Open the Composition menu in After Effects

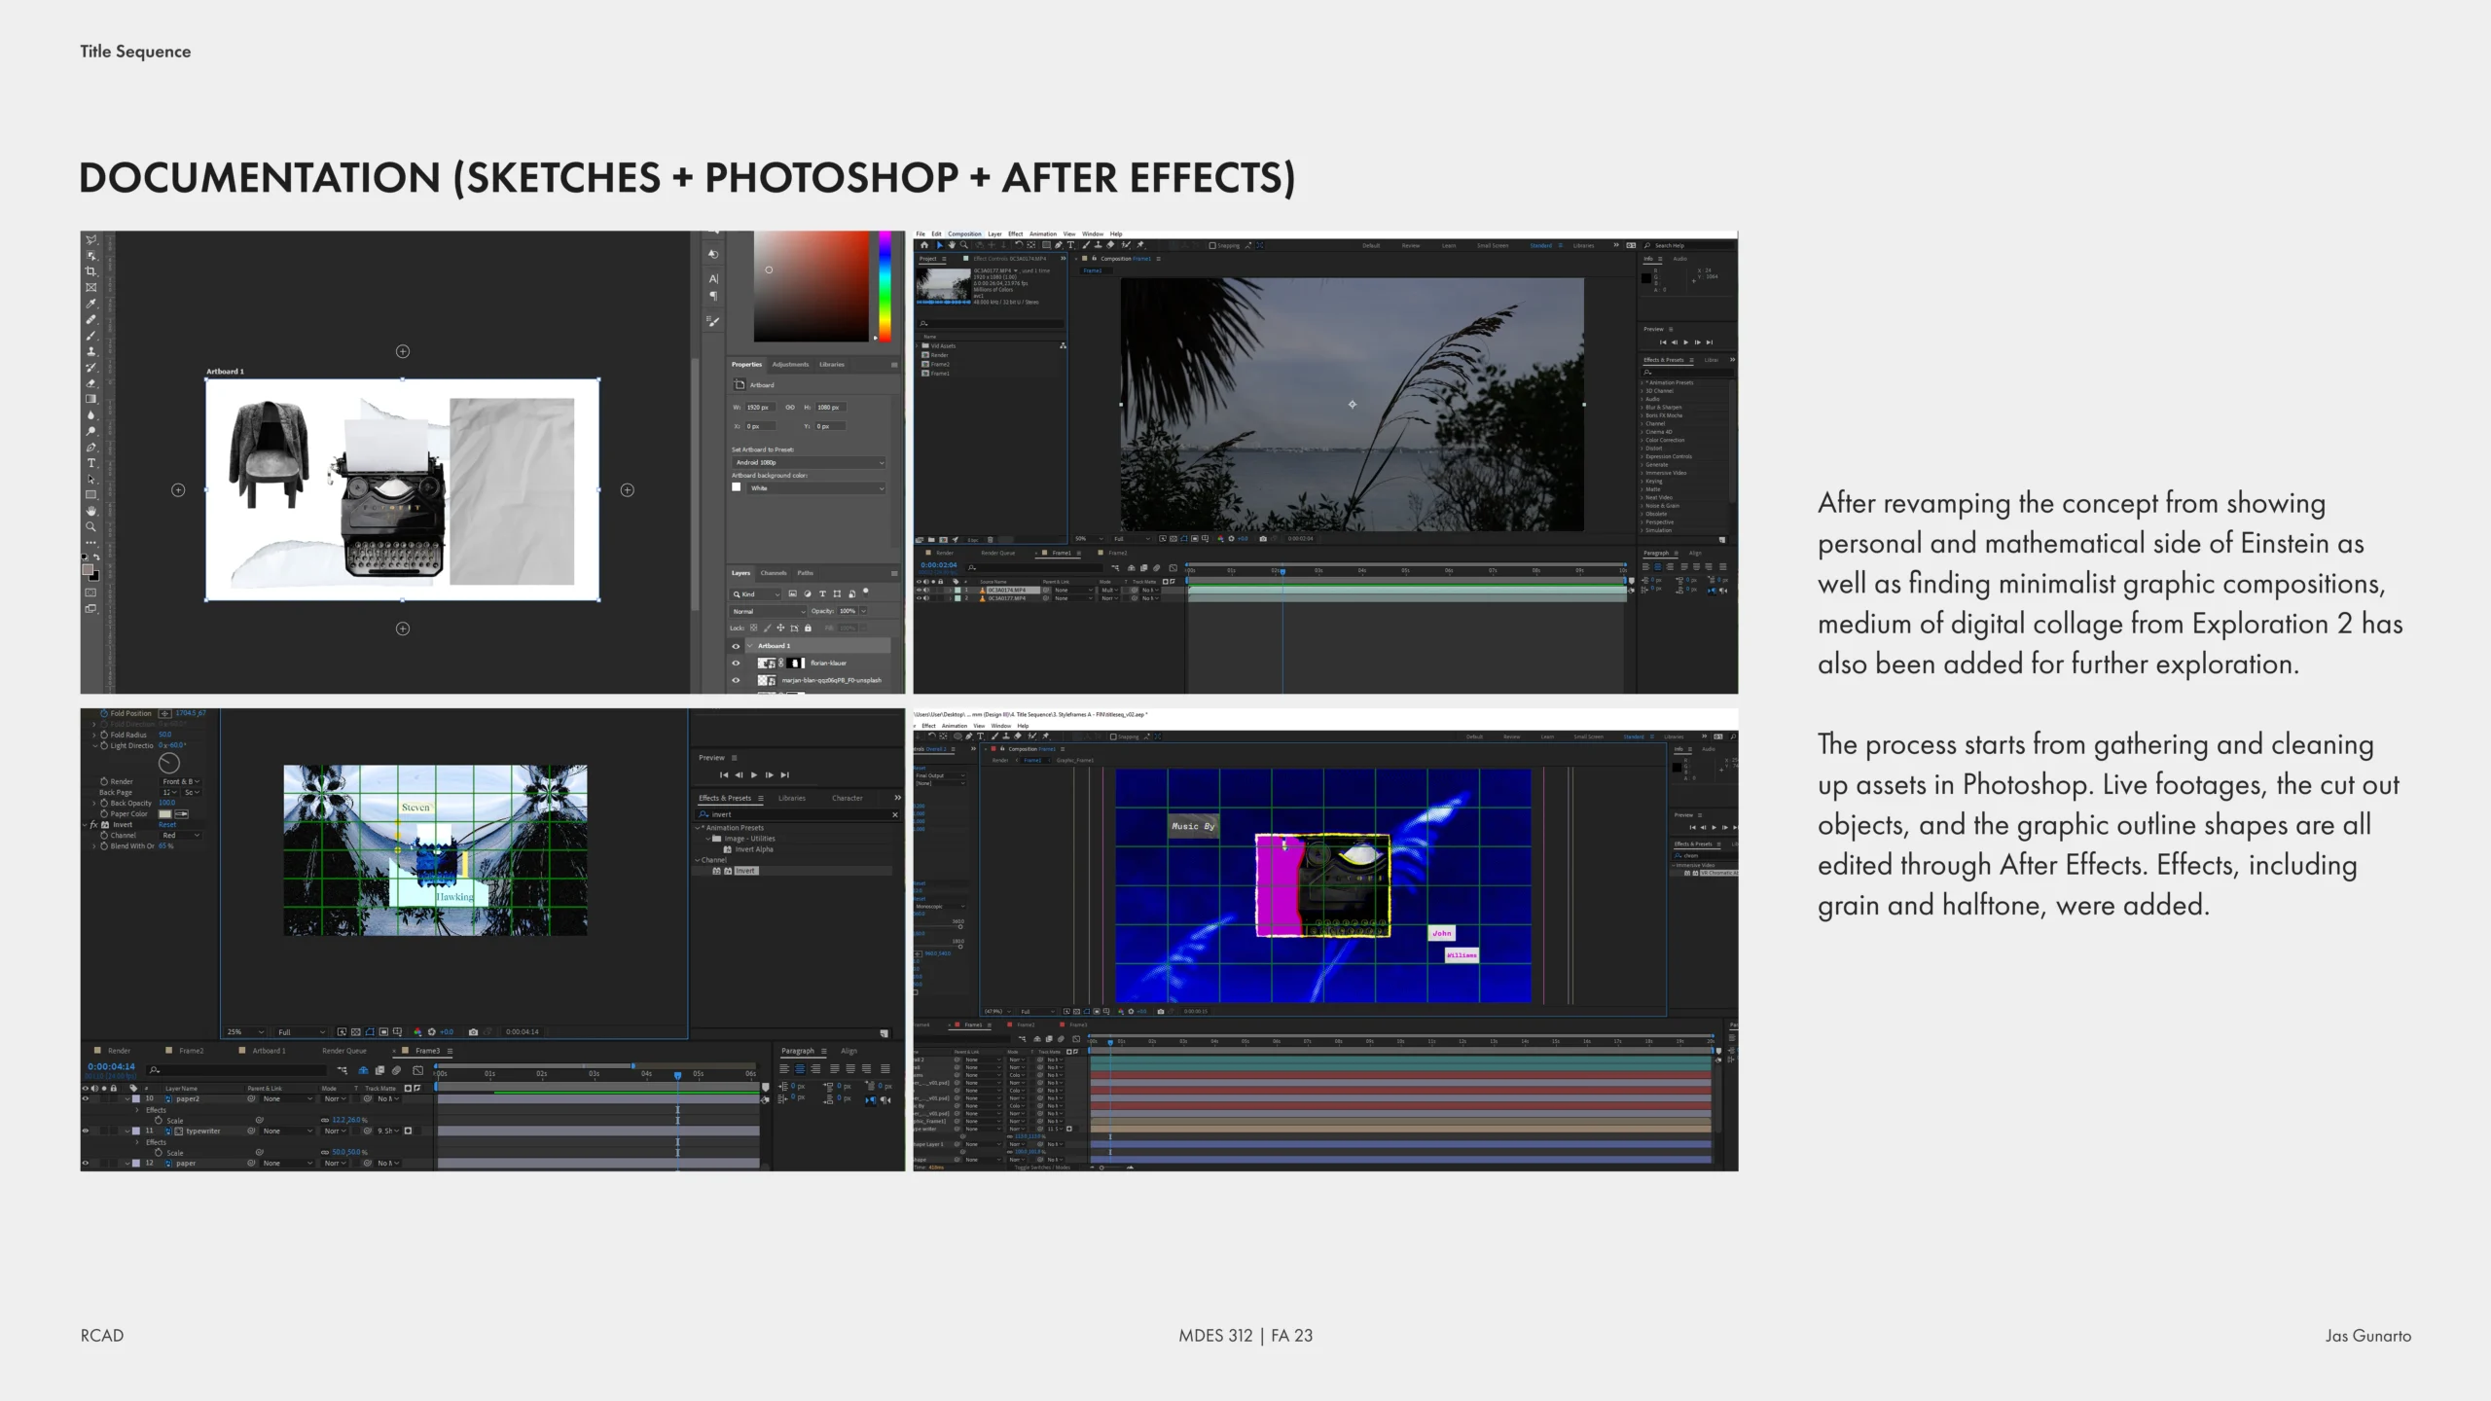point(964,233)
